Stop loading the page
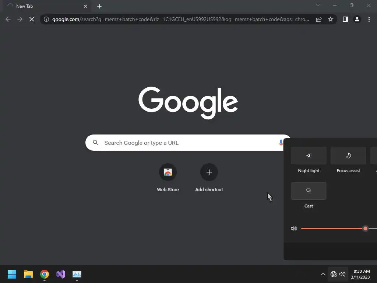Viewport: 377px width, 283px height. click(32, 19)
